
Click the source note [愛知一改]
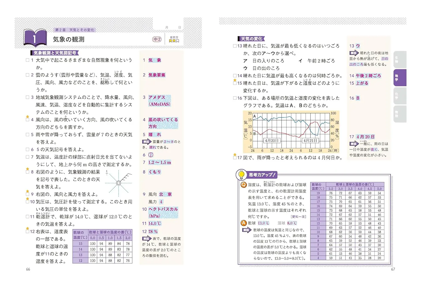pos(298,217)
